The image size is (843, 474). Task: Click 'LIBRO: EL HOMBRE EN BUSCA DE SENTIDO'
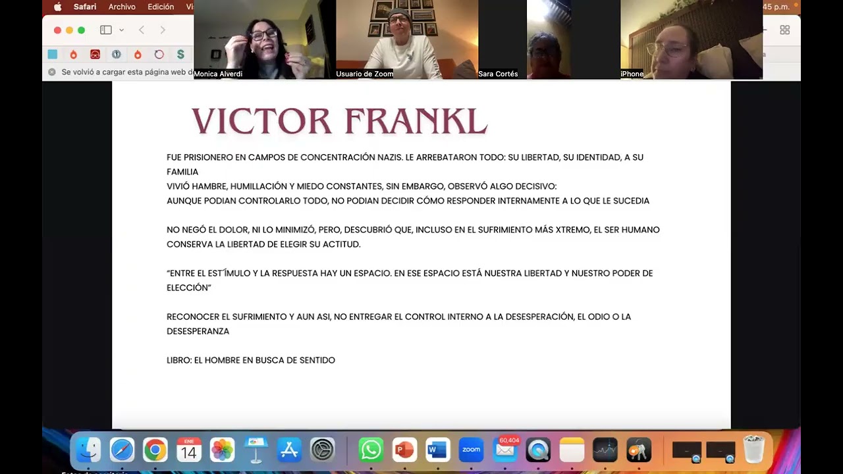[x=251, y=360]
